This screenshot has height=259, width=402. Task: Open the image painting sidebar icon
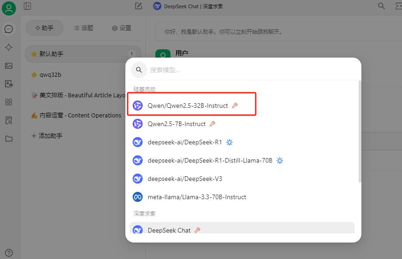tap(9, 66)
